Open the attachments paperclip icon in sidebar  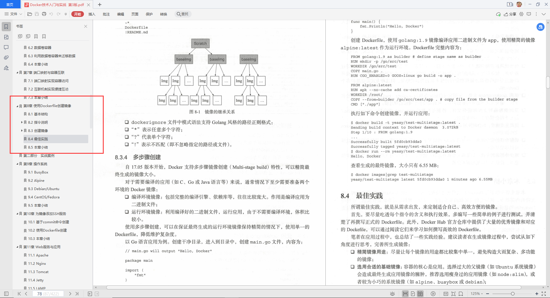(6, 58)
